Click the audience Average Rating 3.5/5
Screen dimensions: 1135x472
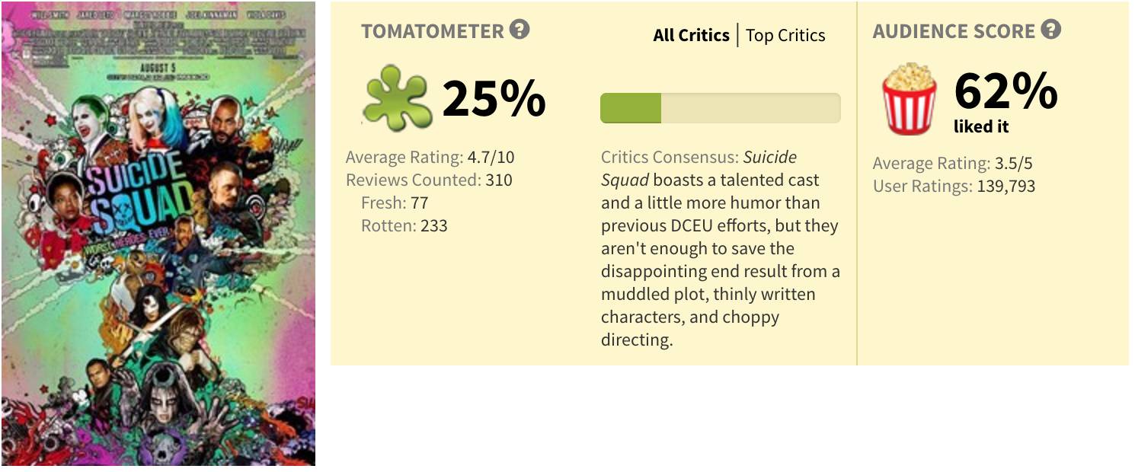pyautogui.click(x=952, y=164)
